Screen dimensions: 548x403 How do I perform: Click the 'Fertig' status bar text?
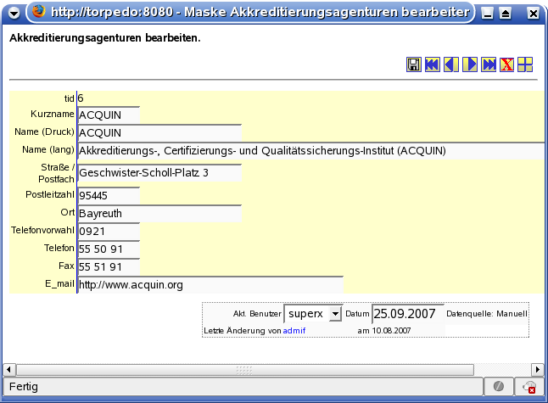tap(24, 387)
